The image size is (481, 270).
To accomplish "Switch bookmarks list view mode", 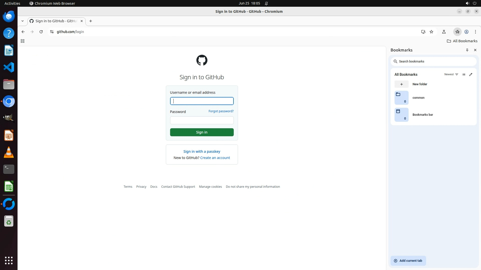I will point(464,74).
